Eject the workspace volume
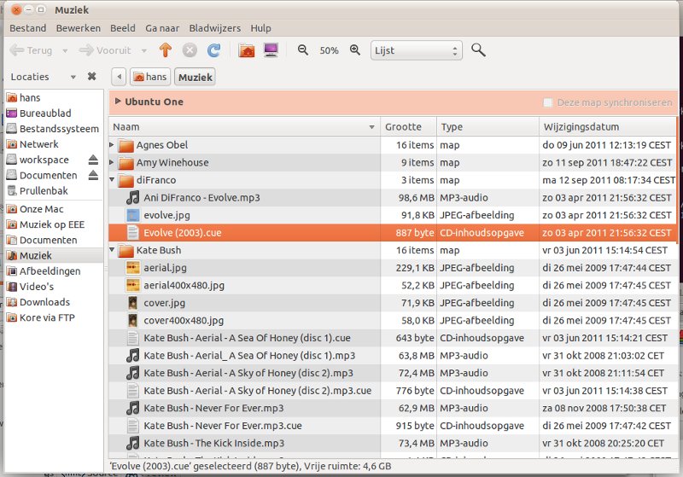 coord(93,160)
